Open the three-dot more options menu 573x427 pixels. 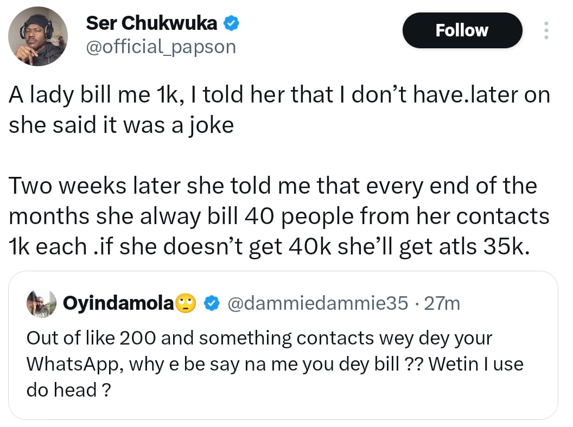pyautogui.click(x=546, y=30)
